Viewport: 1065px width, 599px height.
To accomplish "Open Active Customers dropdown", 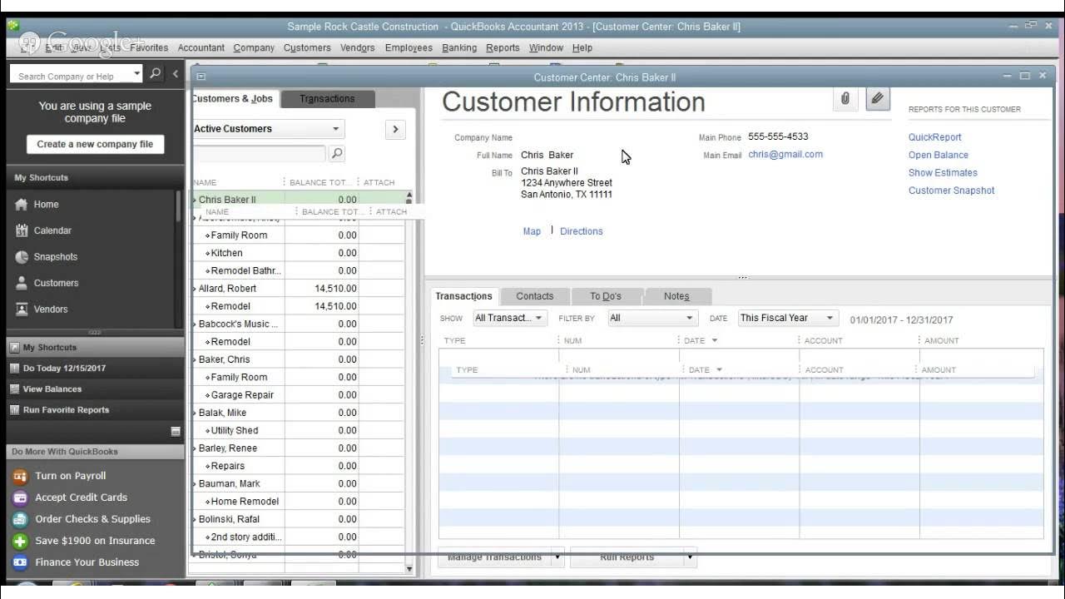I will coord(267,129).
